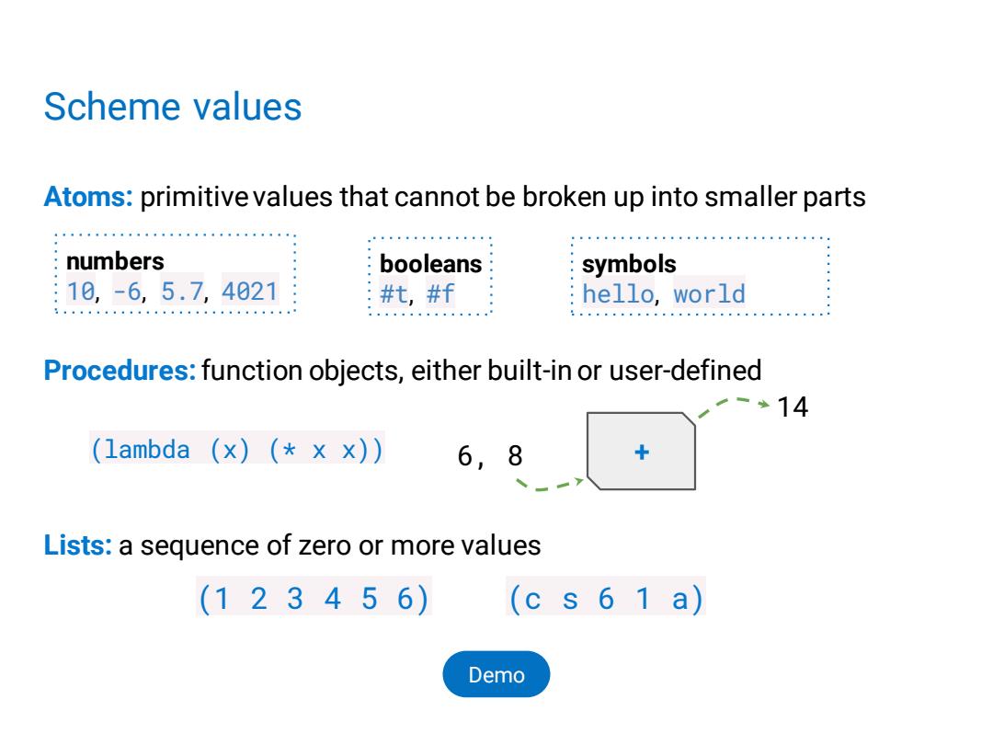Viewport: 993px width, 745px height.
Task: Select the 4021 number chip
Action: tap(249, 292)
